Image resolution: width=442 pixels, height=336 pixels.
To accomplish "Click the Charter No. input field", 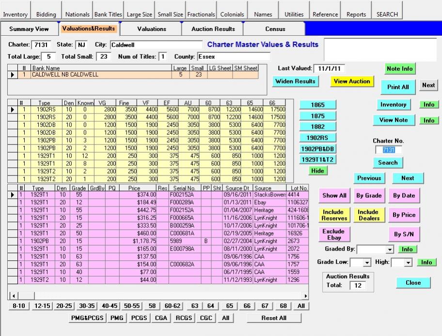I will point(388,150).
